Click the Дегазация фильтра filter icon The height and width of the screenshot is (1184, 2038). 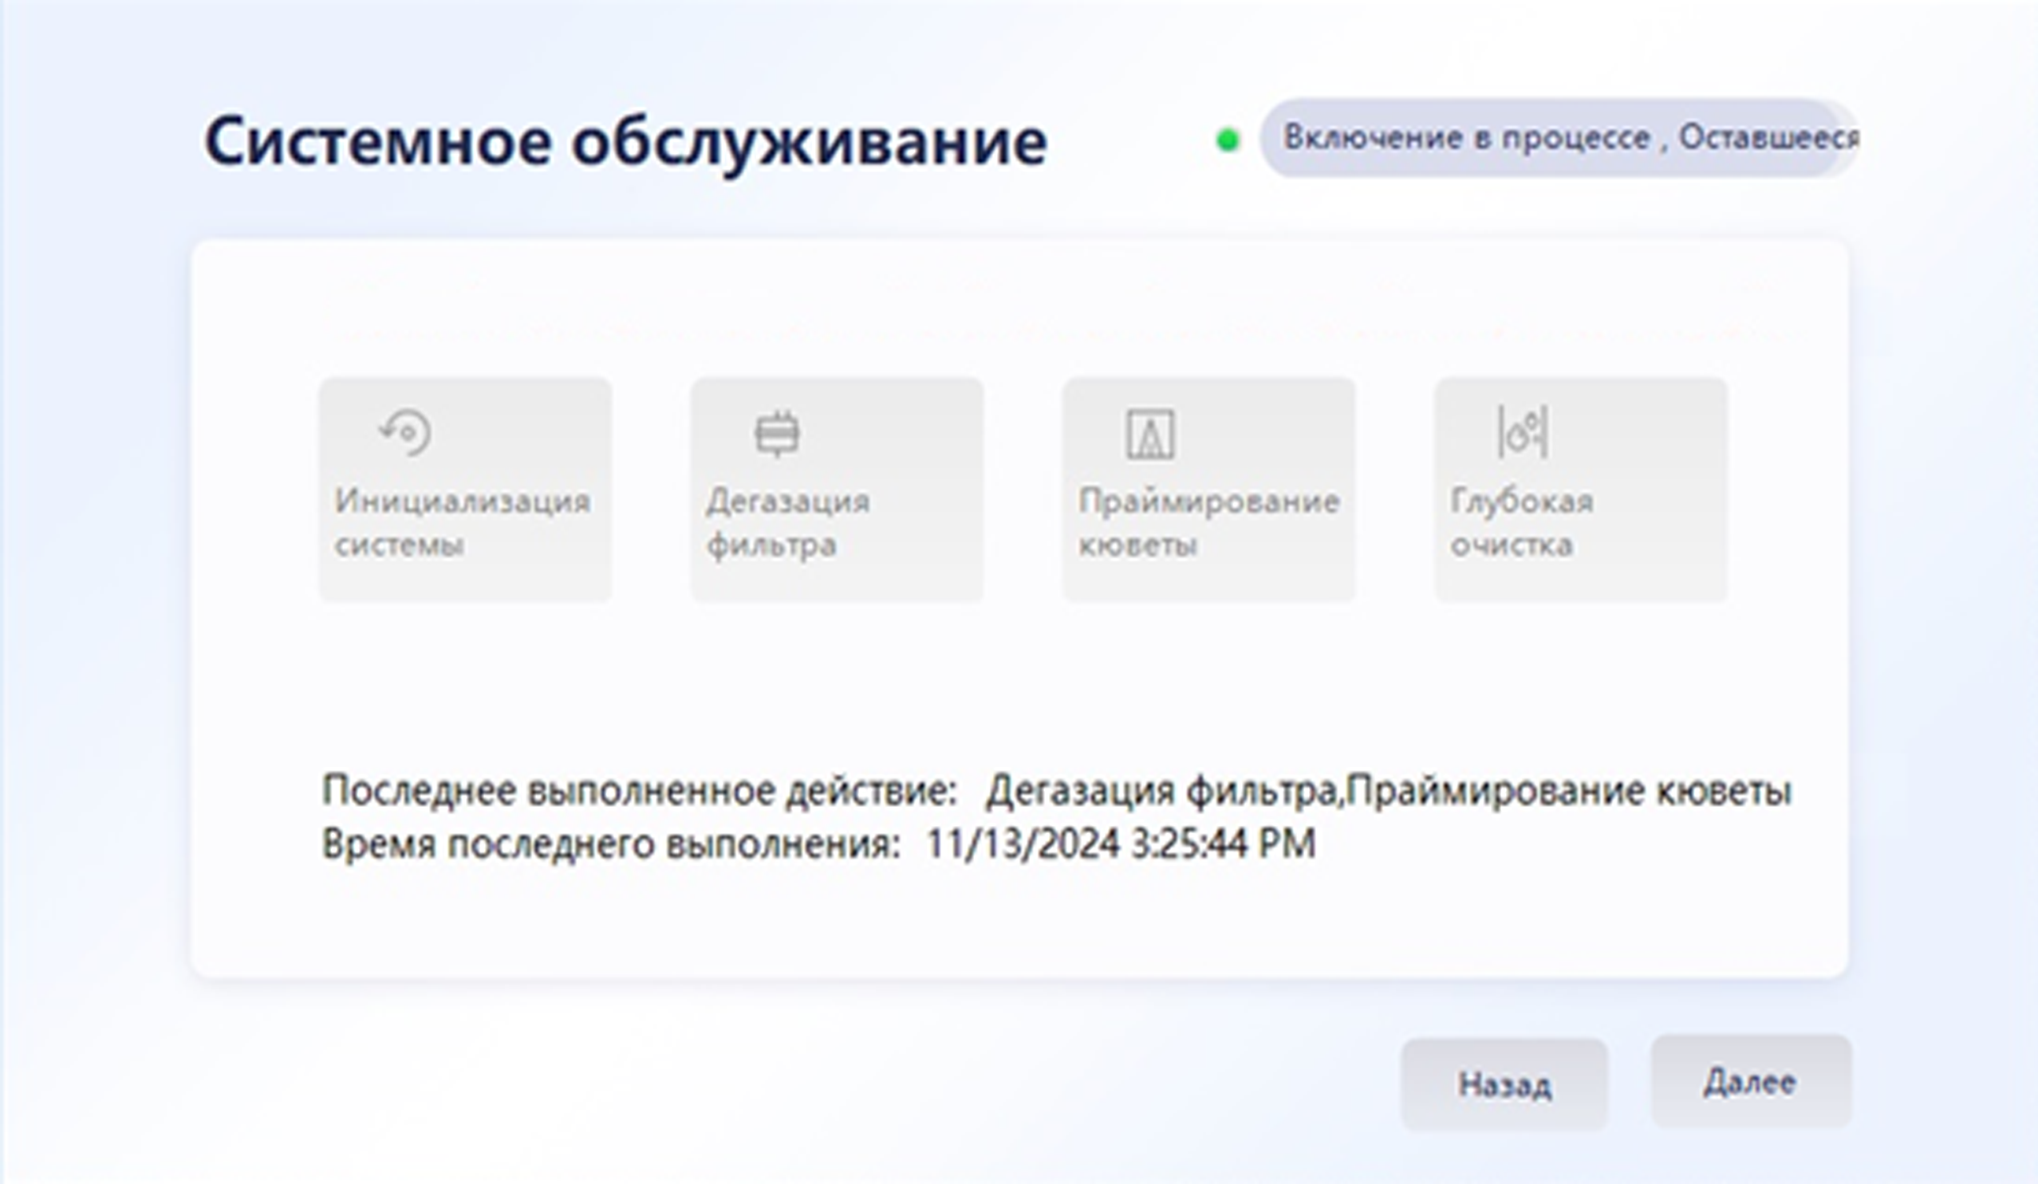pyautogui.click(x=777, y=434)
